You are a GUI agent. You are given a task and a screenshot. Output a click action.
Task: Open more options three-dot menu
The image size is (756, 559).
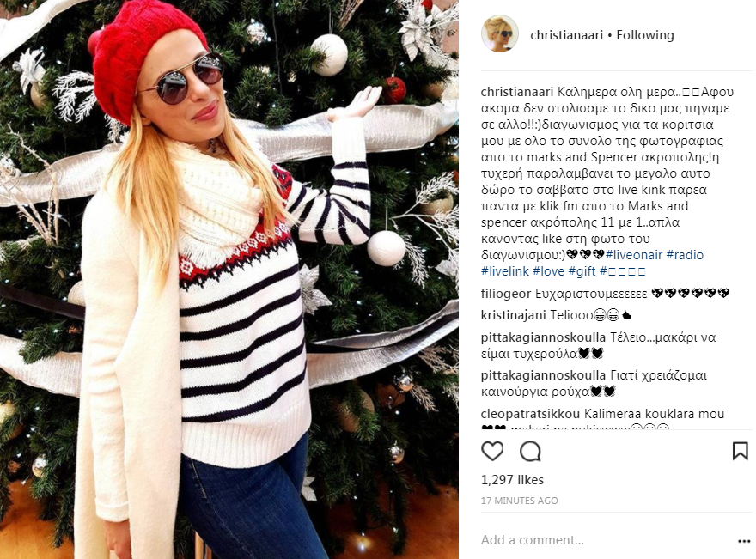pyautogui.click(x=744, y=542)
